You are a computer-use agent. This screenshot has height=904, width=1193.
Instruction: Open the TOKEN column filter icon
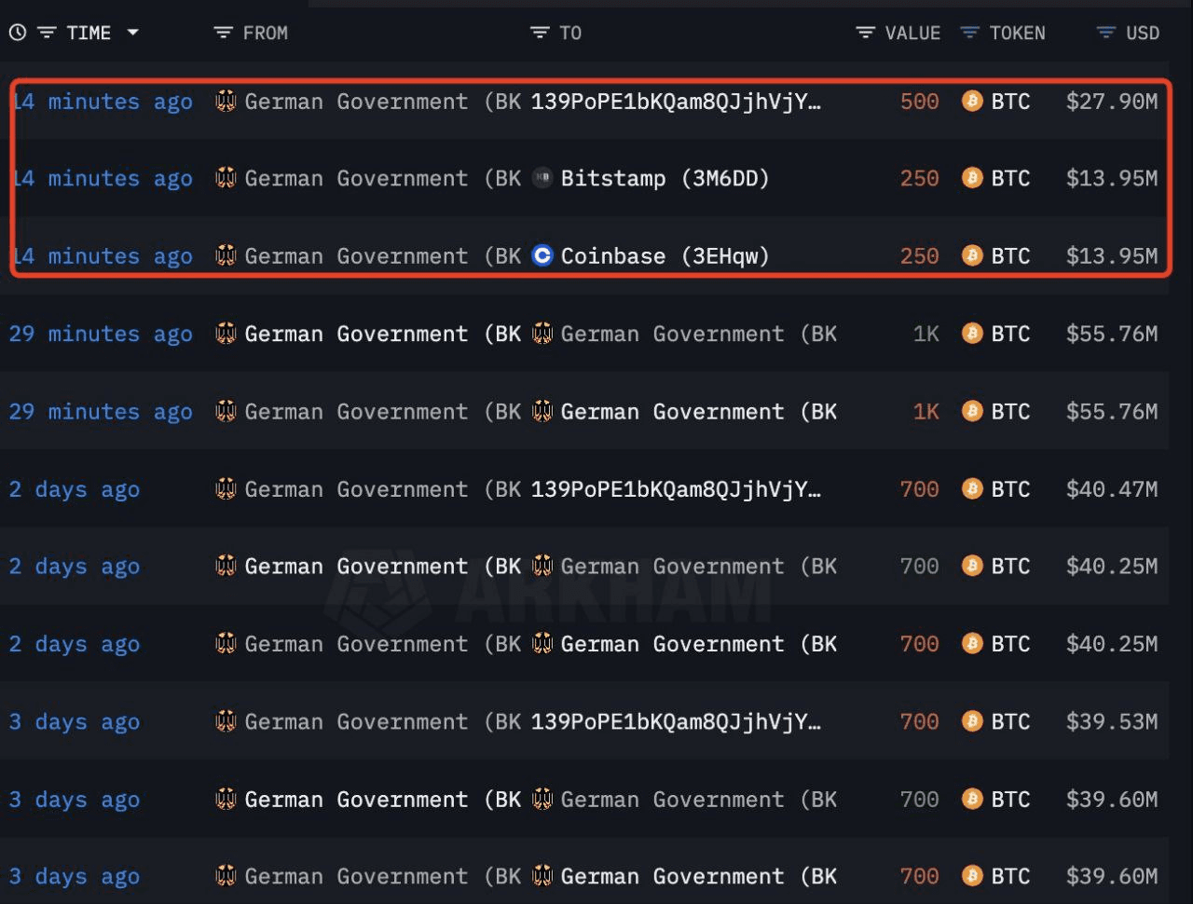pos(969,33)
